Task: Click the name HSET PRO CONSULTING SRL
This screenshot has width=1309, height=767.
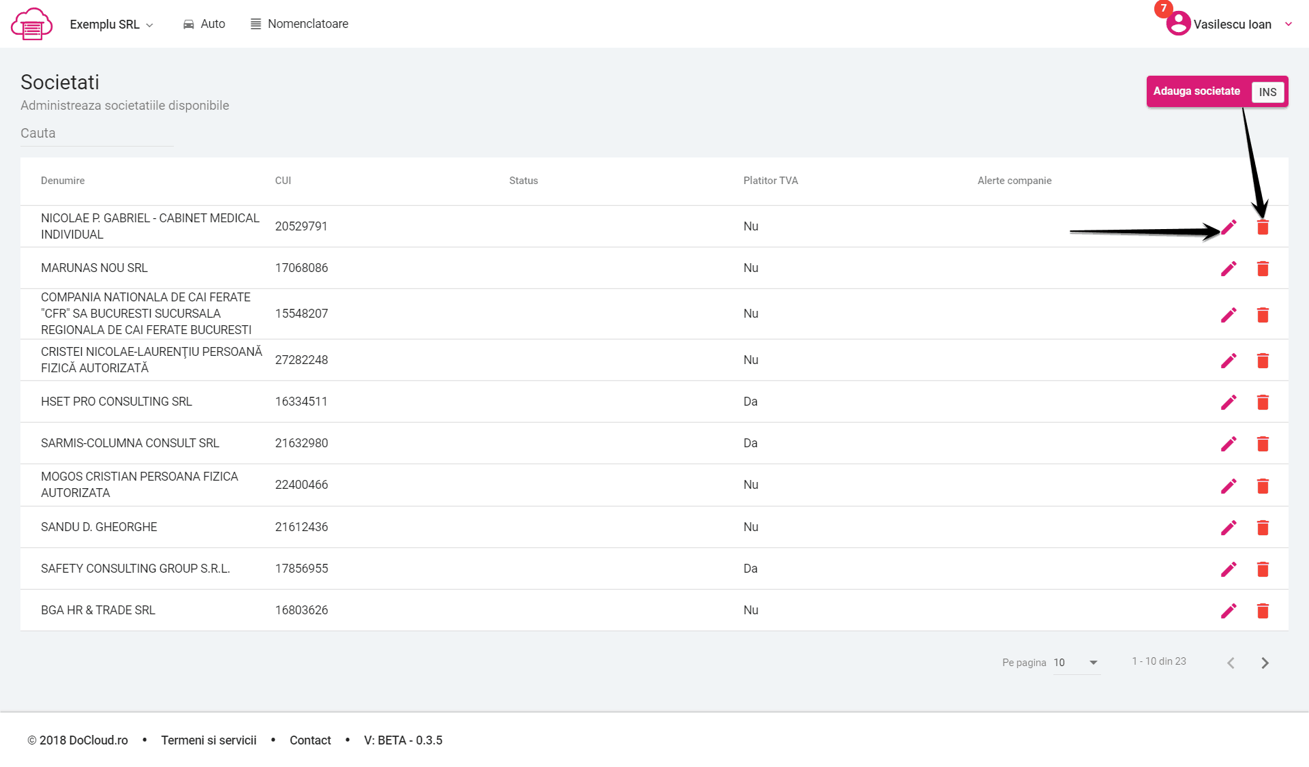Action: coord(117,402)
